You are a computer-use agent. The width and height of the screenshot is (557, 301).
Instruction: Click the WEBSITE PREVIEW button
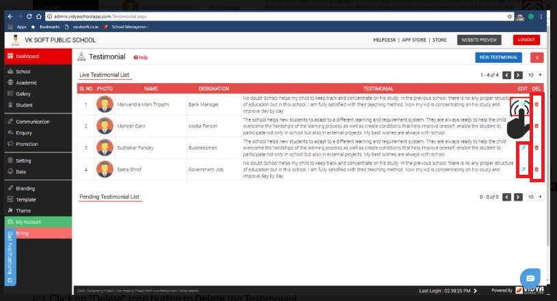479,40
